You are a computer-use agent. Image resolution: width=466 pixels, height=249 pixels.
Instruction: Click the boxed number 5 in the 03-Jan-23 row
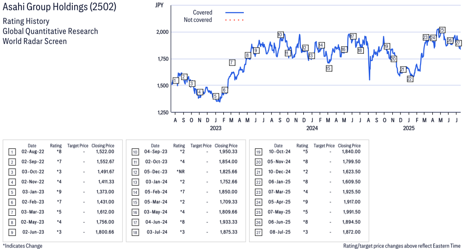(12, 192)
